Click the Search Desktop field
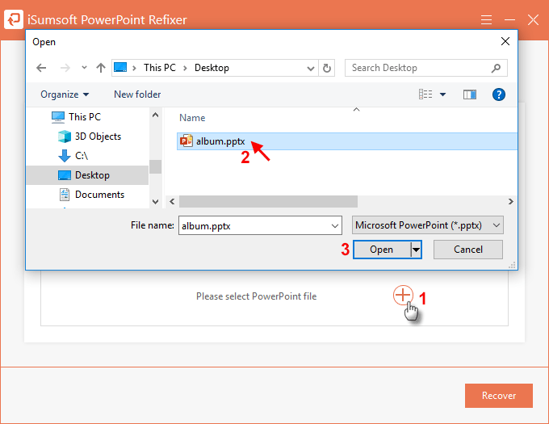The height and width of the screenshot is (424, 549). coord(425,68)
